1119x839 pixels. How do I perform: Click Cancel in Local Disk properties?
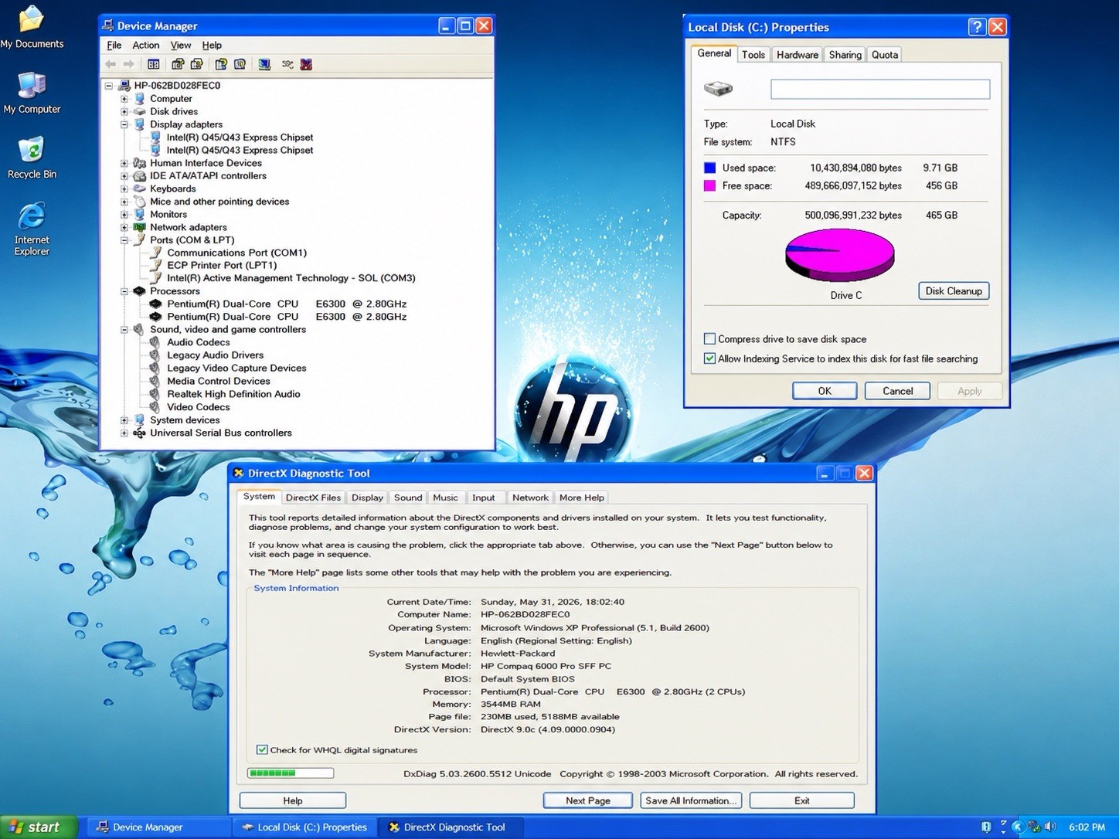[x=897, y=391]
